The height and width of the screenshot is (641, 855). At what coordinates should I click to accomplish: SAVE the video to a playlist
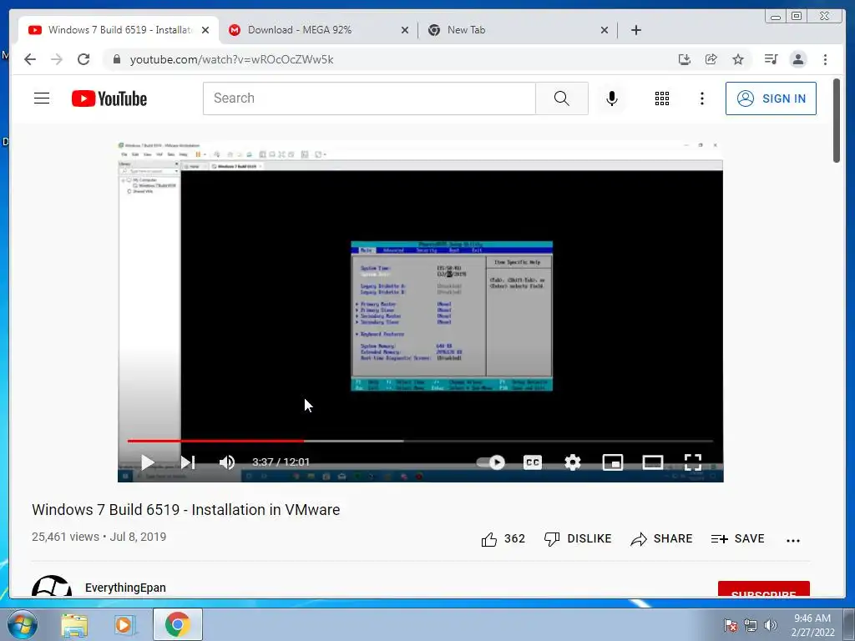click(737, 538)
